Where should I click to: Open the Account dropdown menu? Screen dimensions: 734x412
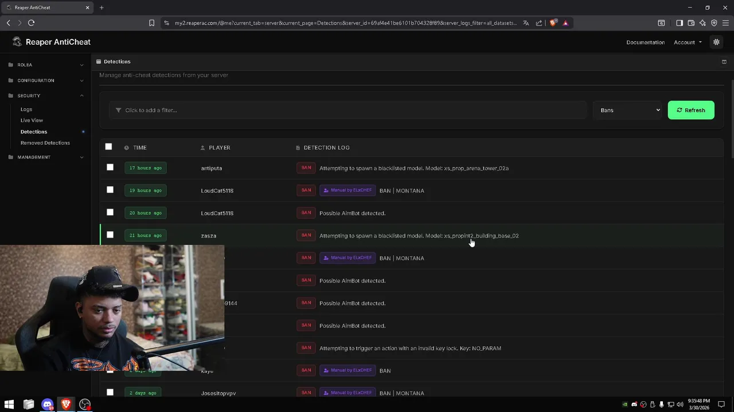(688, 42)
